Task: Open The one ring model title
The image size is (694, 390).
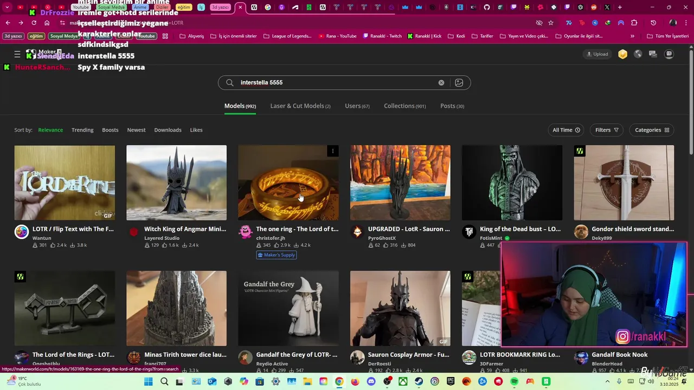Action: coord(297,229)
